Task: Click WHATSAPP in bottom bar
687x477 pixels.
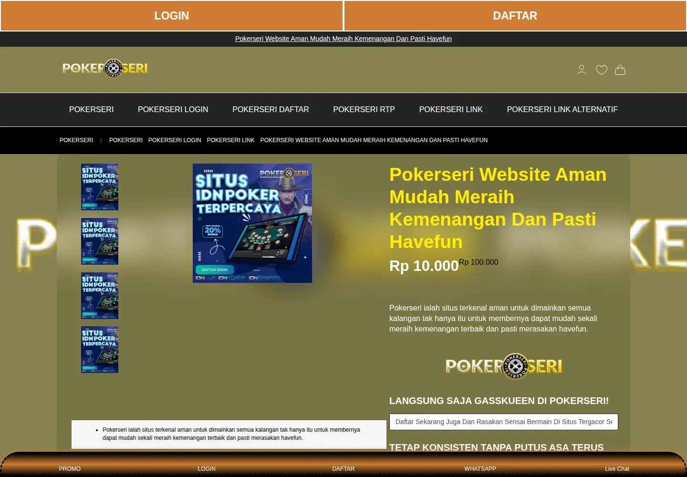Action: pyautogui.click(x=480, y=469)
